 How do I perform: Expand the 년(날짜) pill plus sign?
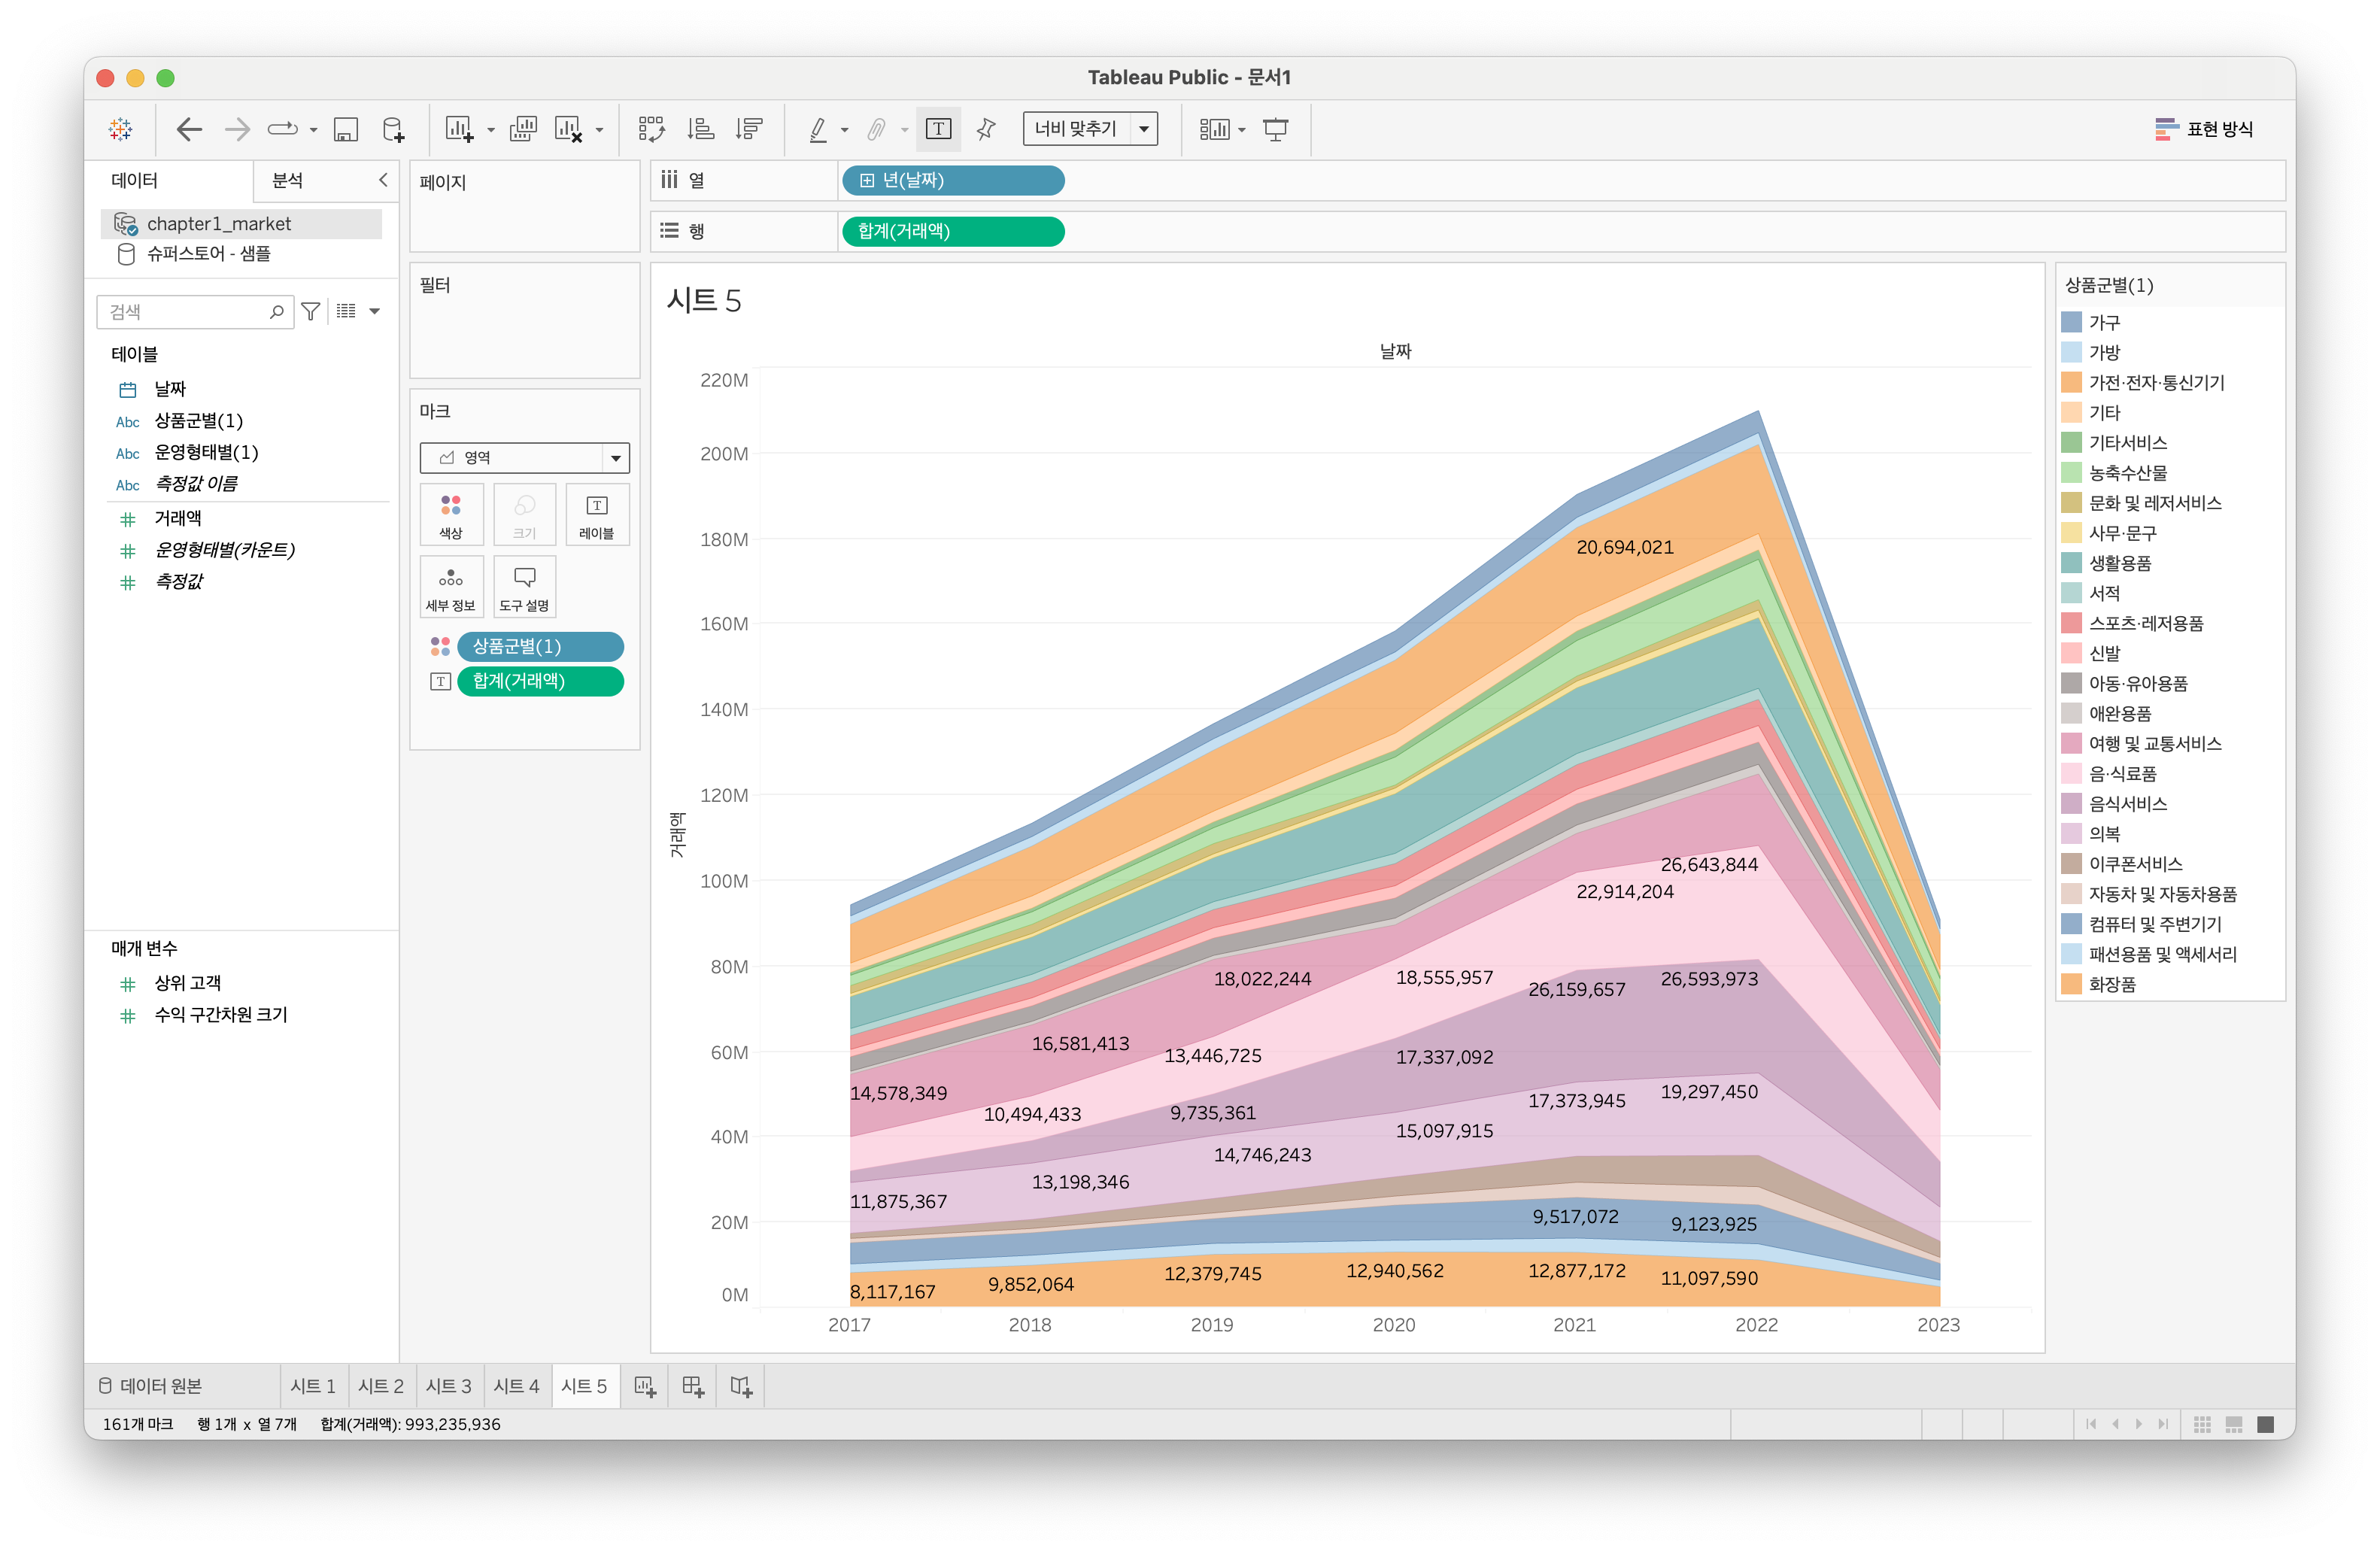click(x=867, y=181)
